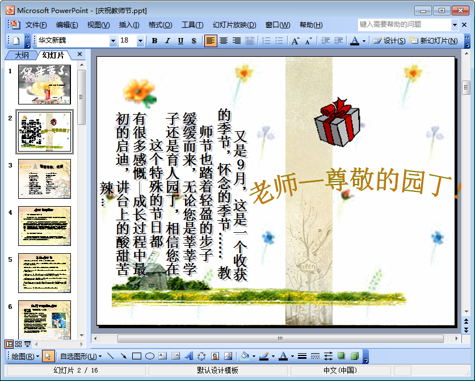Toggle underline formatting
Viewport: 475px width, 381px height.
(180, 41)
